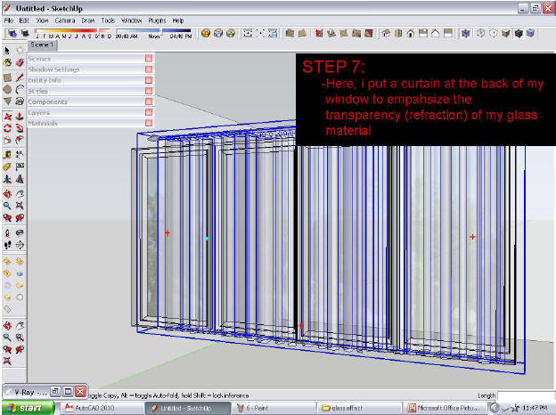Close the Shadow Settings panel

(149, 69)
